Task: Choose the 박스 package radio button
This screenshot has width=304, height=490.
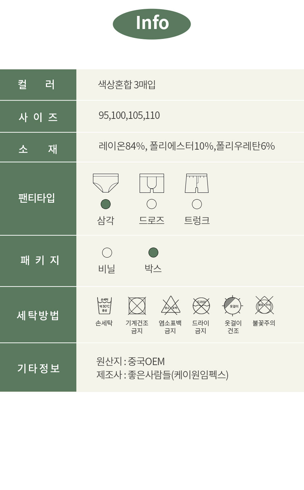Action: (x=153, y=253)
